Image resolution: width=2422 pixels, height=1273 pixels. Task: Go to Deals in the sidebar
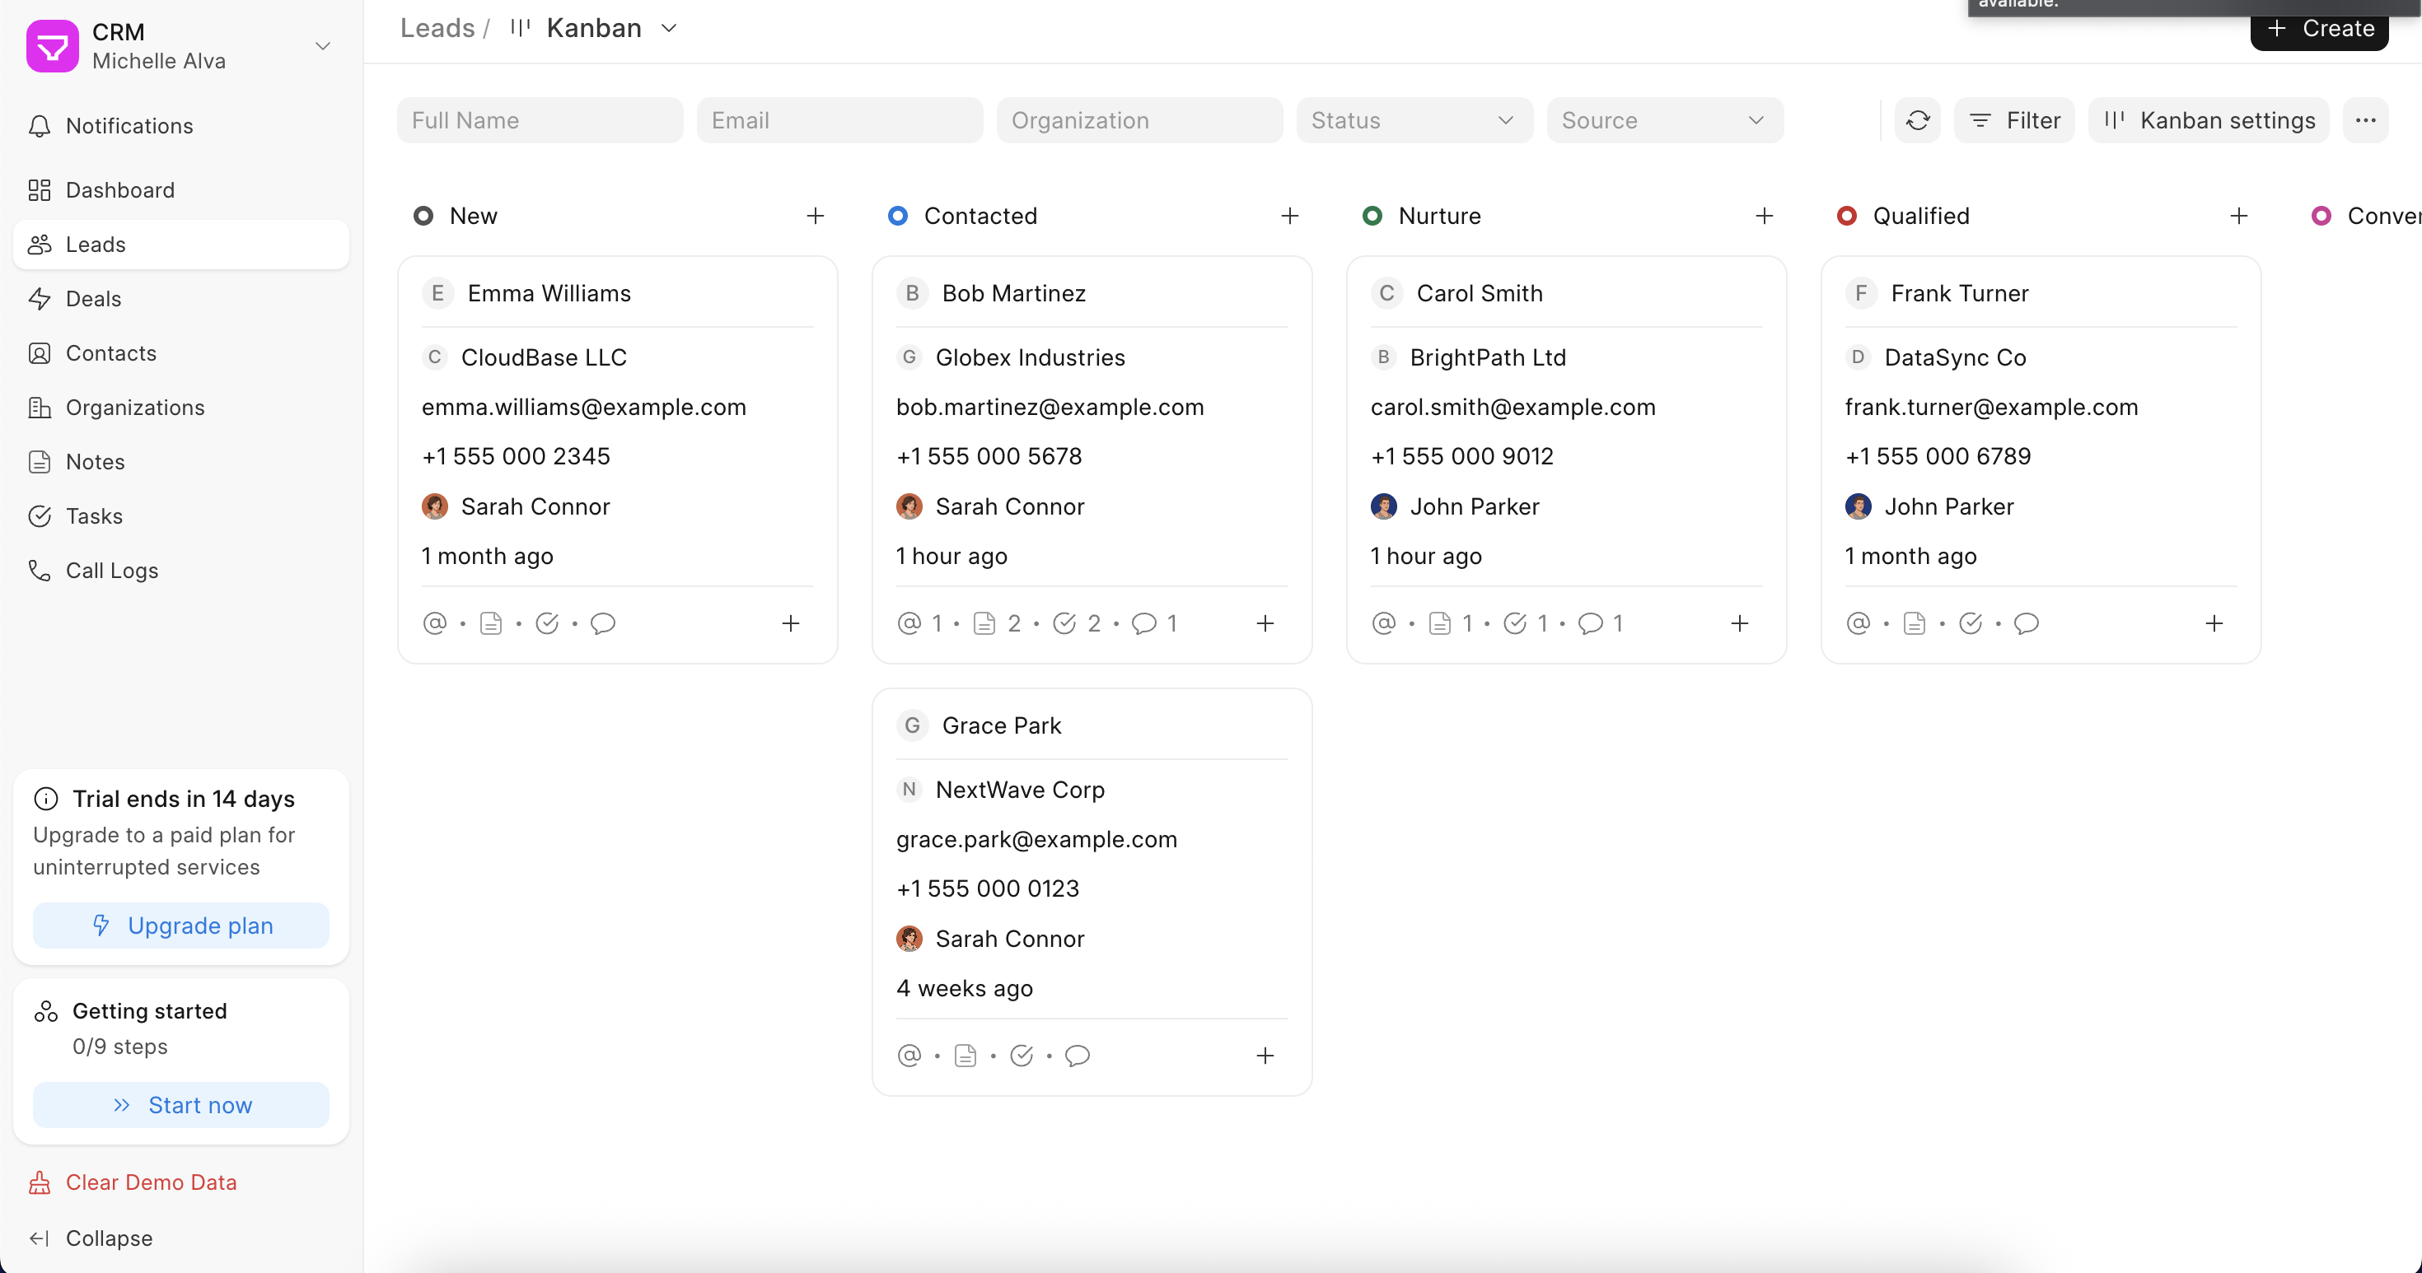click(92, 299)
